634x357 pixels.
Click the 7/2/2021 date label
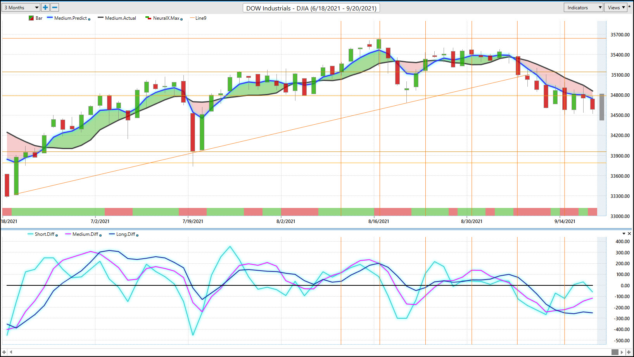pos(100,221)
